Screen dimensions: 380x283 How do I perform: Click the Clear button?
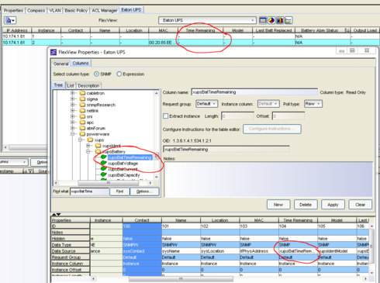[x=360, y=205]
